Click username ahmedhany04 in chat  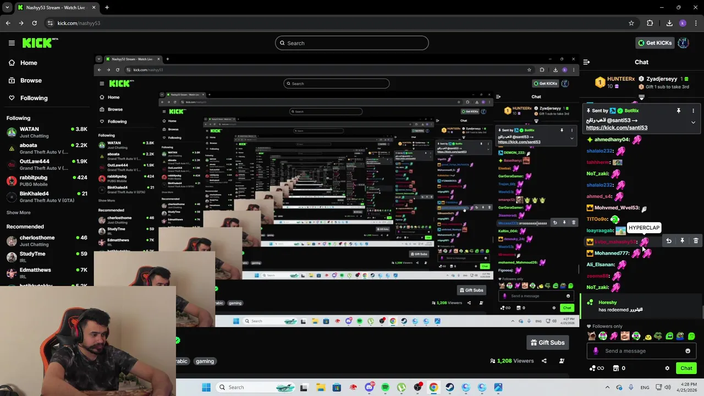[x=612, y=140]
